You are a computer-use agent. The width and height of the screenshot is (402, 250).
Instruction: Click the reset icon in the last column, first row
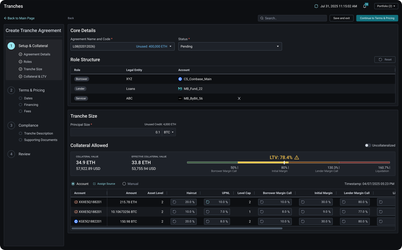point(381,202)
